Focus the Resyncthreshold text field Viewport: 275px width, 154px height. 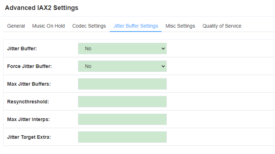(122, 102)
